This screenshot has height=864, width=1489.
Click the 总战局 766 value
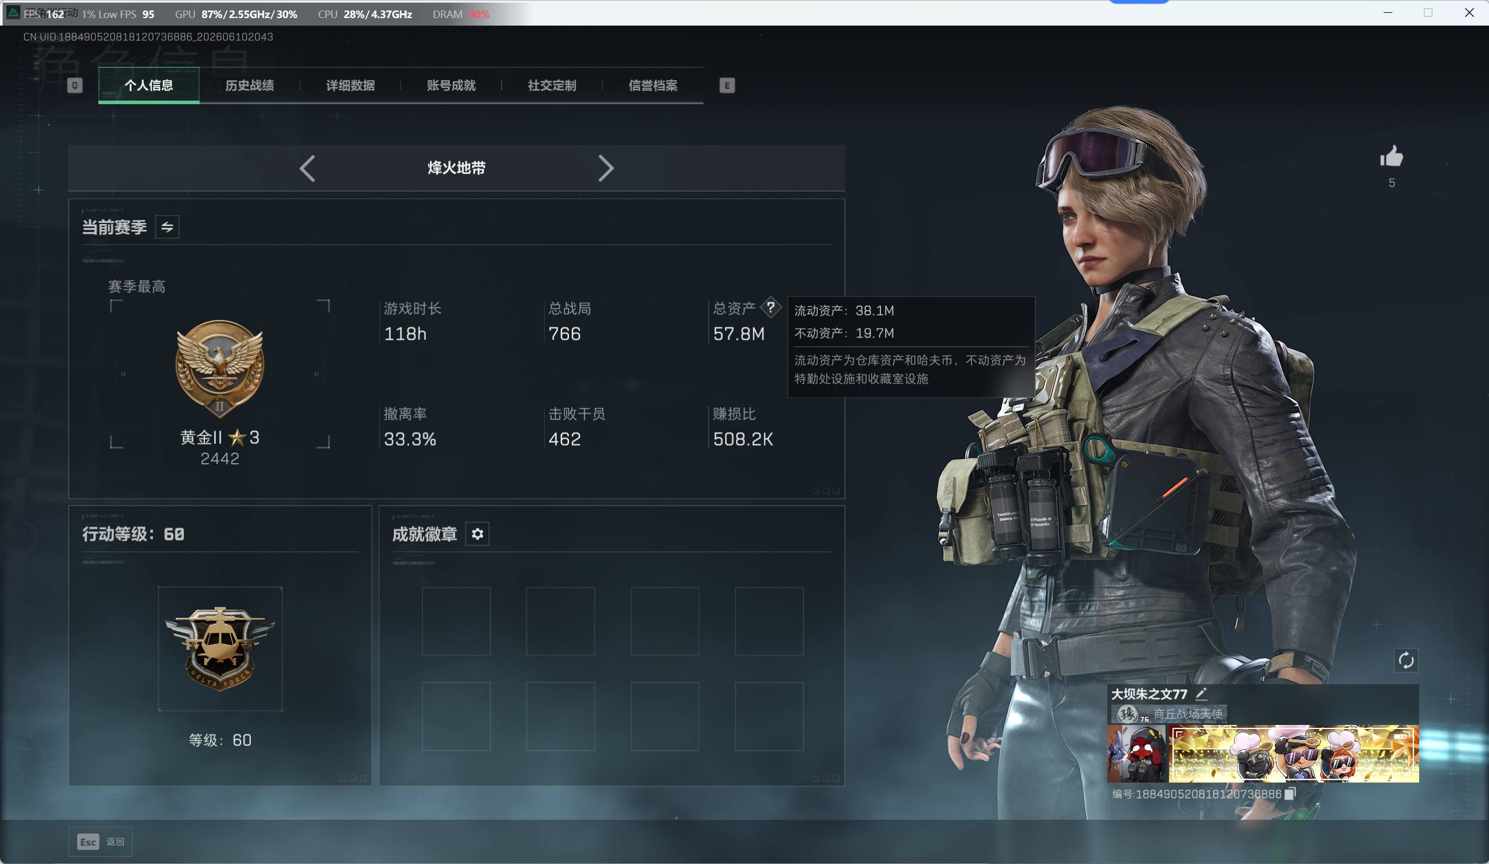pos(564,334)
